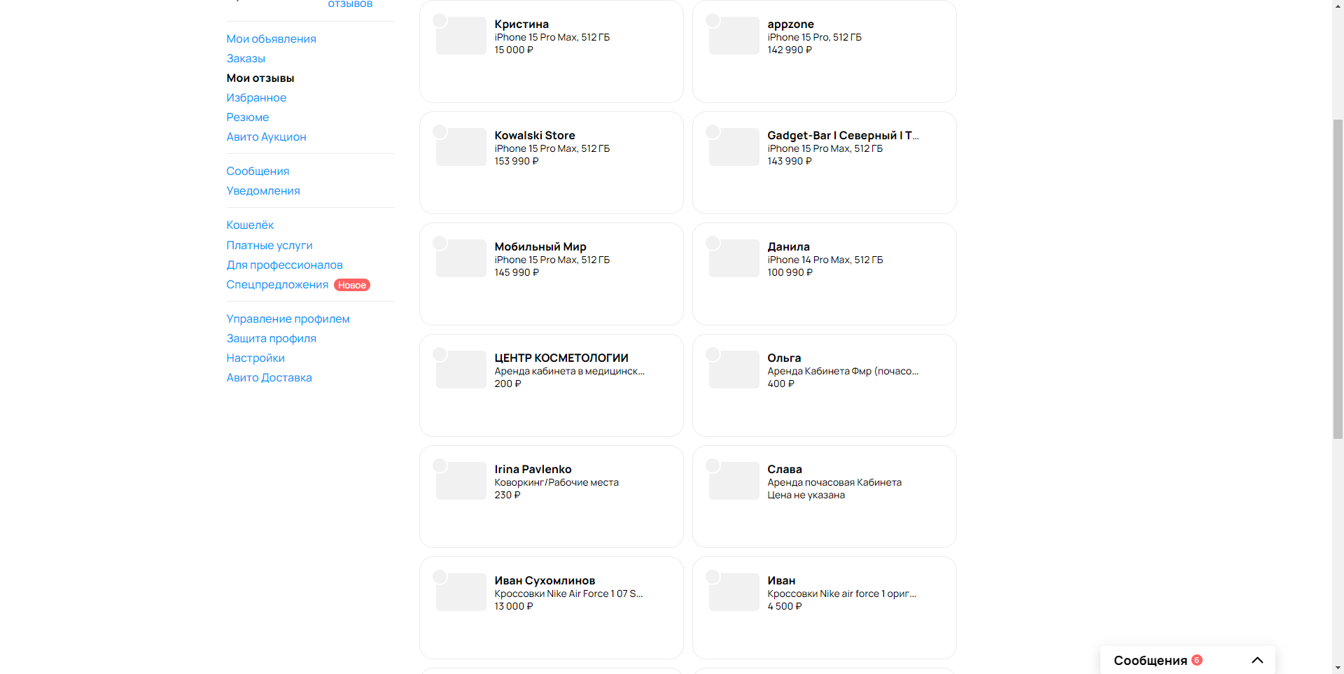Click price '15 000 ₽' on Кристина's card
The width and height of the screenshot is (1344, 674).
(x=514, y=50)
